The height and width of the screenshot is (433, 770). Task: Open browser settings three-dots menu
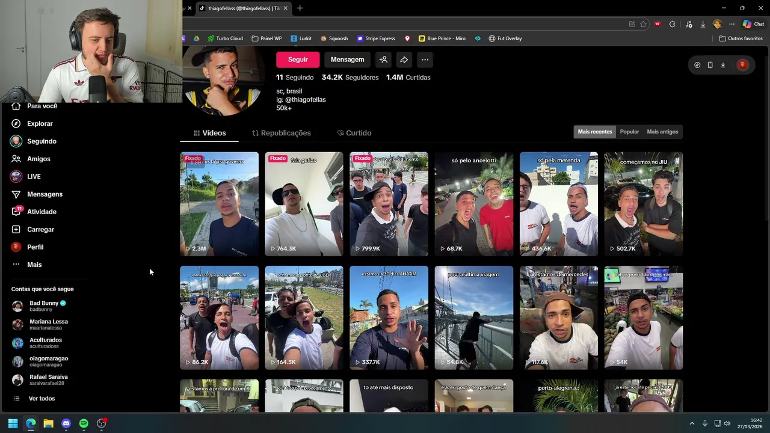731,24
